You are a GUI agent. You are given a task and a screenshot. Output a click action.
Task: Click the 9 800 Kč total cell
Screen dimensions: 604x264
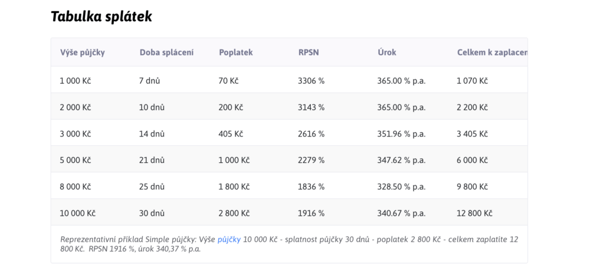pos(472,187)
